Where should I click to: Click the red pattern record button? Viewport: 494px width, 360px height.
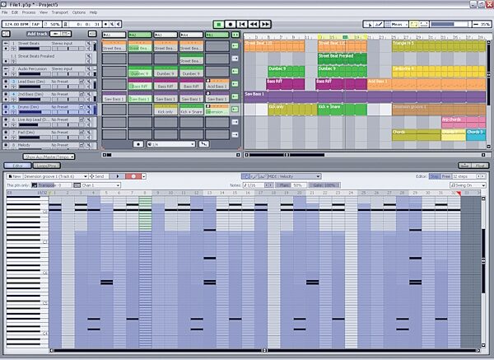[133, 176]
